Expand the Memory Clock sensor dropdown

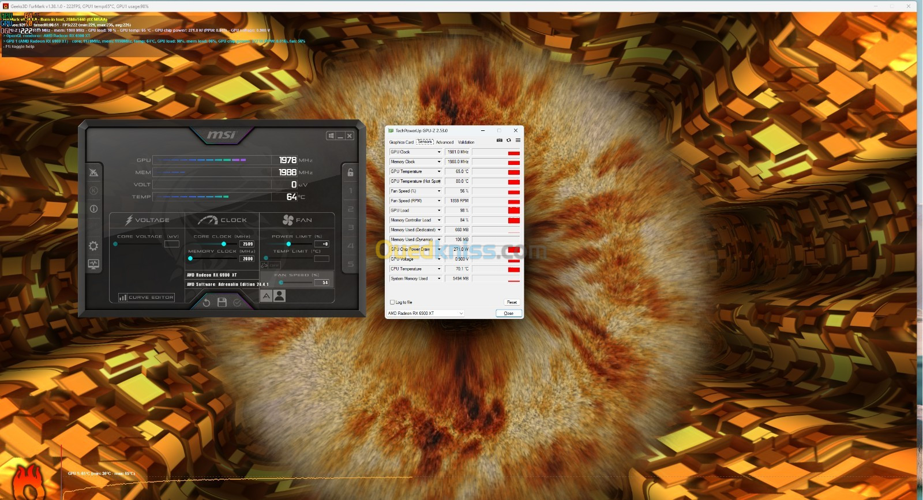click(x=439, y=162)
